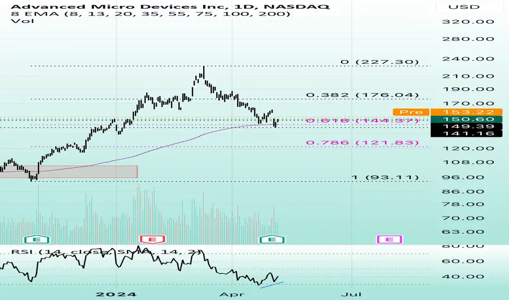Click the red earnings E marker near 2024
Screen dimensions: 509x300
(152, 239)
